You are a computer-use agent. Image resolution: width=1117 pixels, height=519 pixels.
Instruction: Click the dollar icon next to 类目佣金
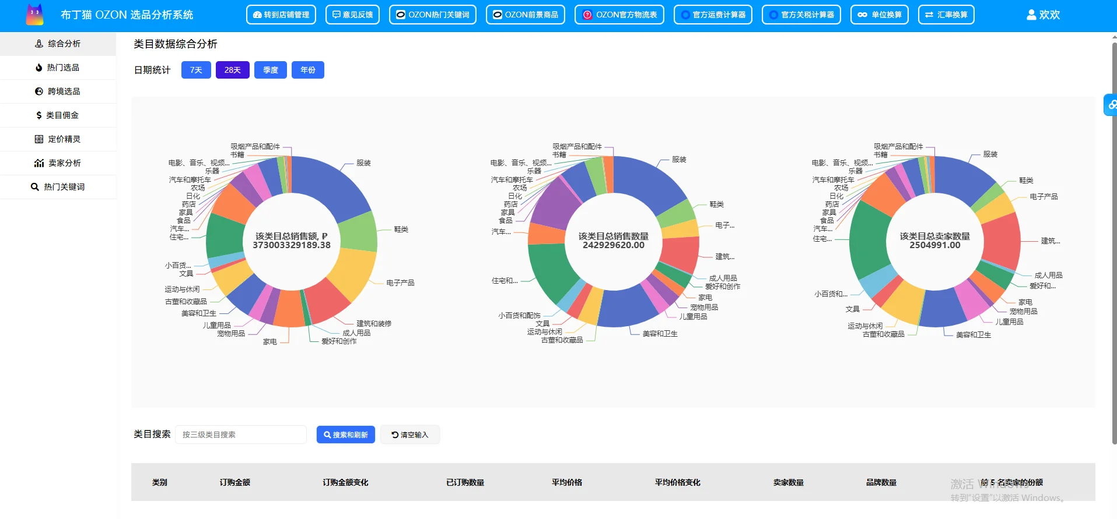(x=39, y=115)
